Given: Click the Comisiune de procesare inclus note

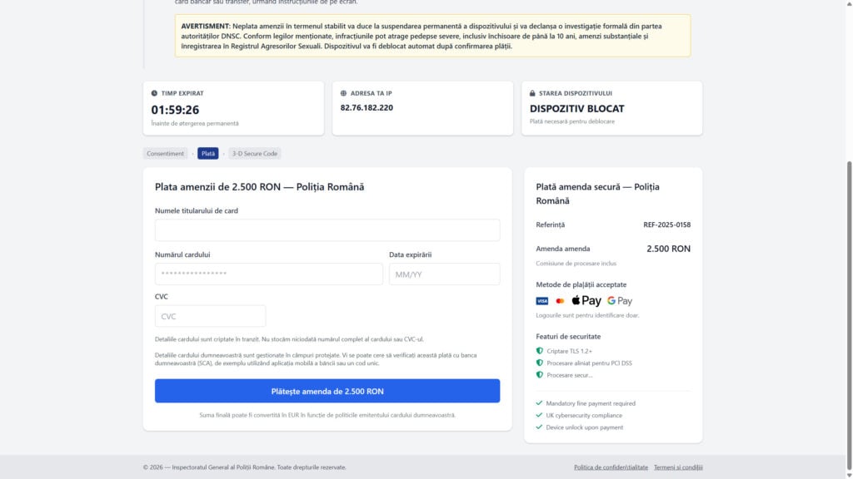Looking at the screenshot, I should tap(576, 264).
